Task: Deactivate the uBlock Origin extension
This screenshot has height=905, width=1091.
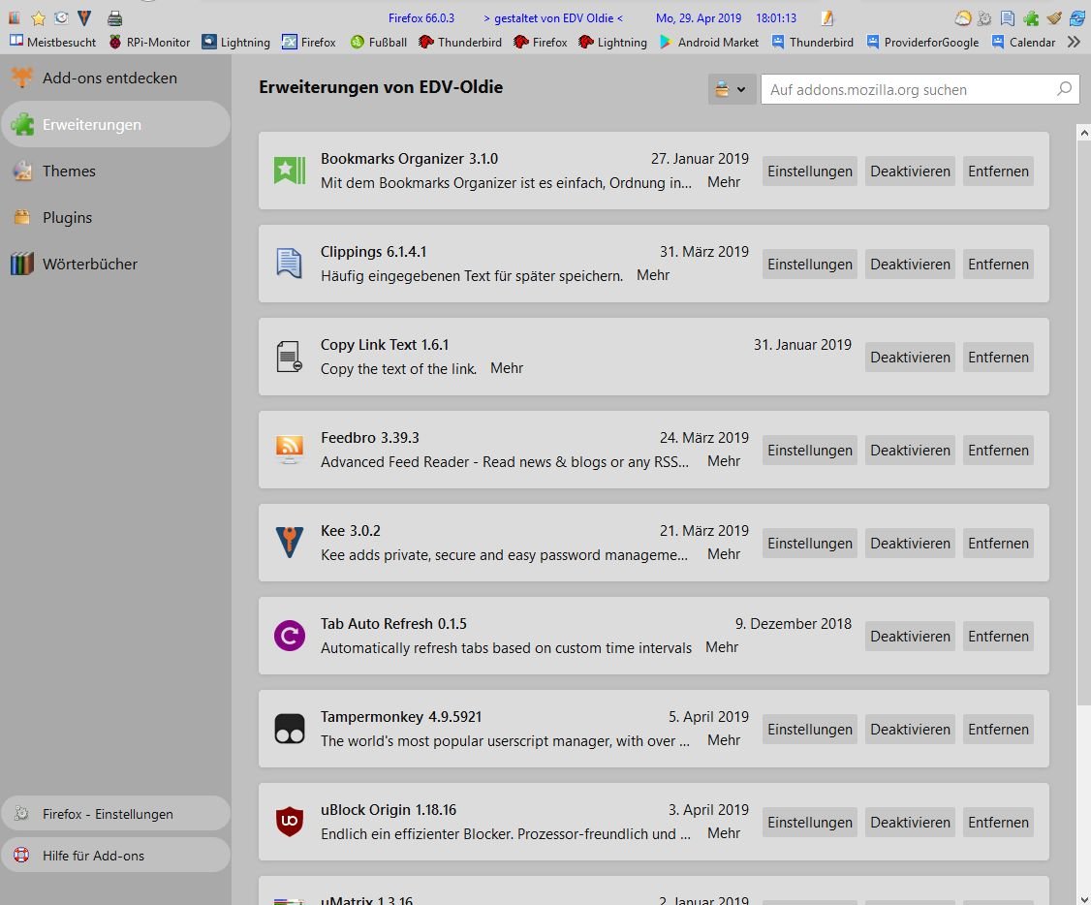Action: 910,823
